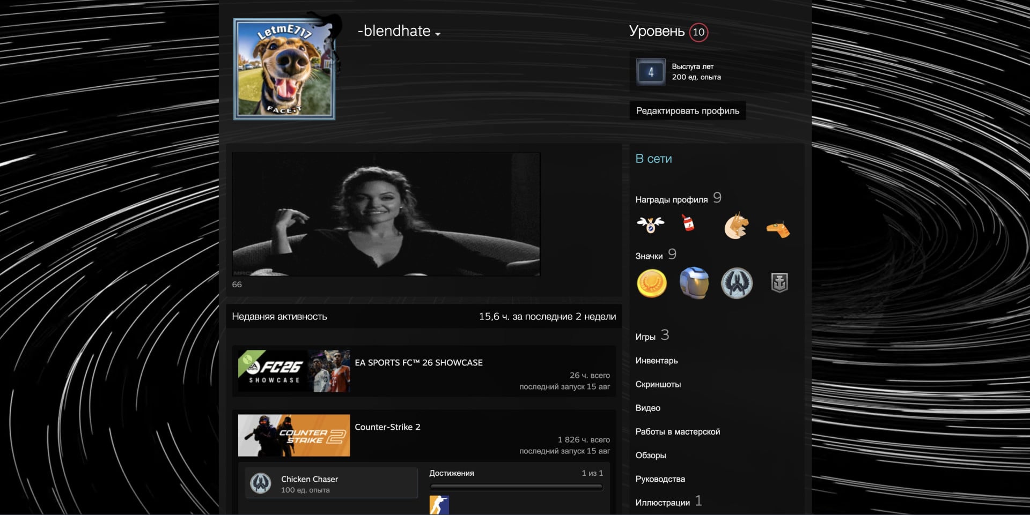Open the Игры games link
The image size is (1030, 515).
click(x=645, y=337)
